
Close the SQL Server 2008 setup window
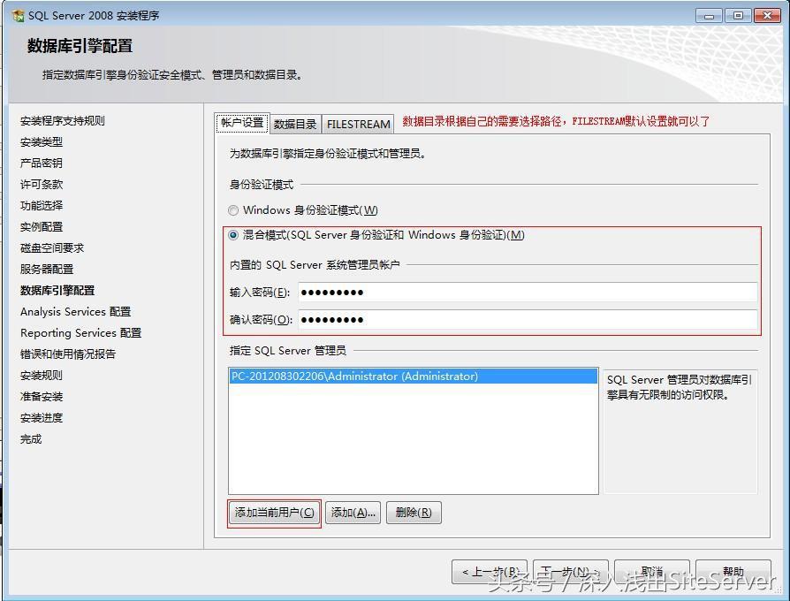pyautogui.click(x=767, y=16)
